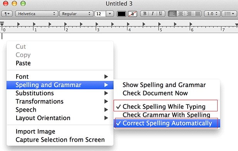Enable Check Grammar With Spelling

tap(167, 115)
